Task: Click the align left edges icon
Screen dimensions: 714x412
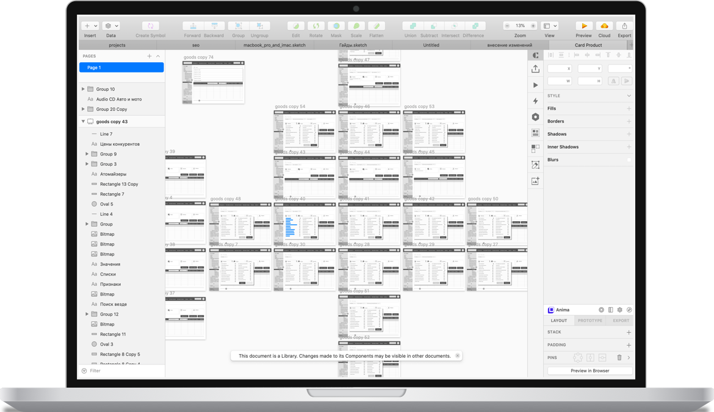Action: 577,55
